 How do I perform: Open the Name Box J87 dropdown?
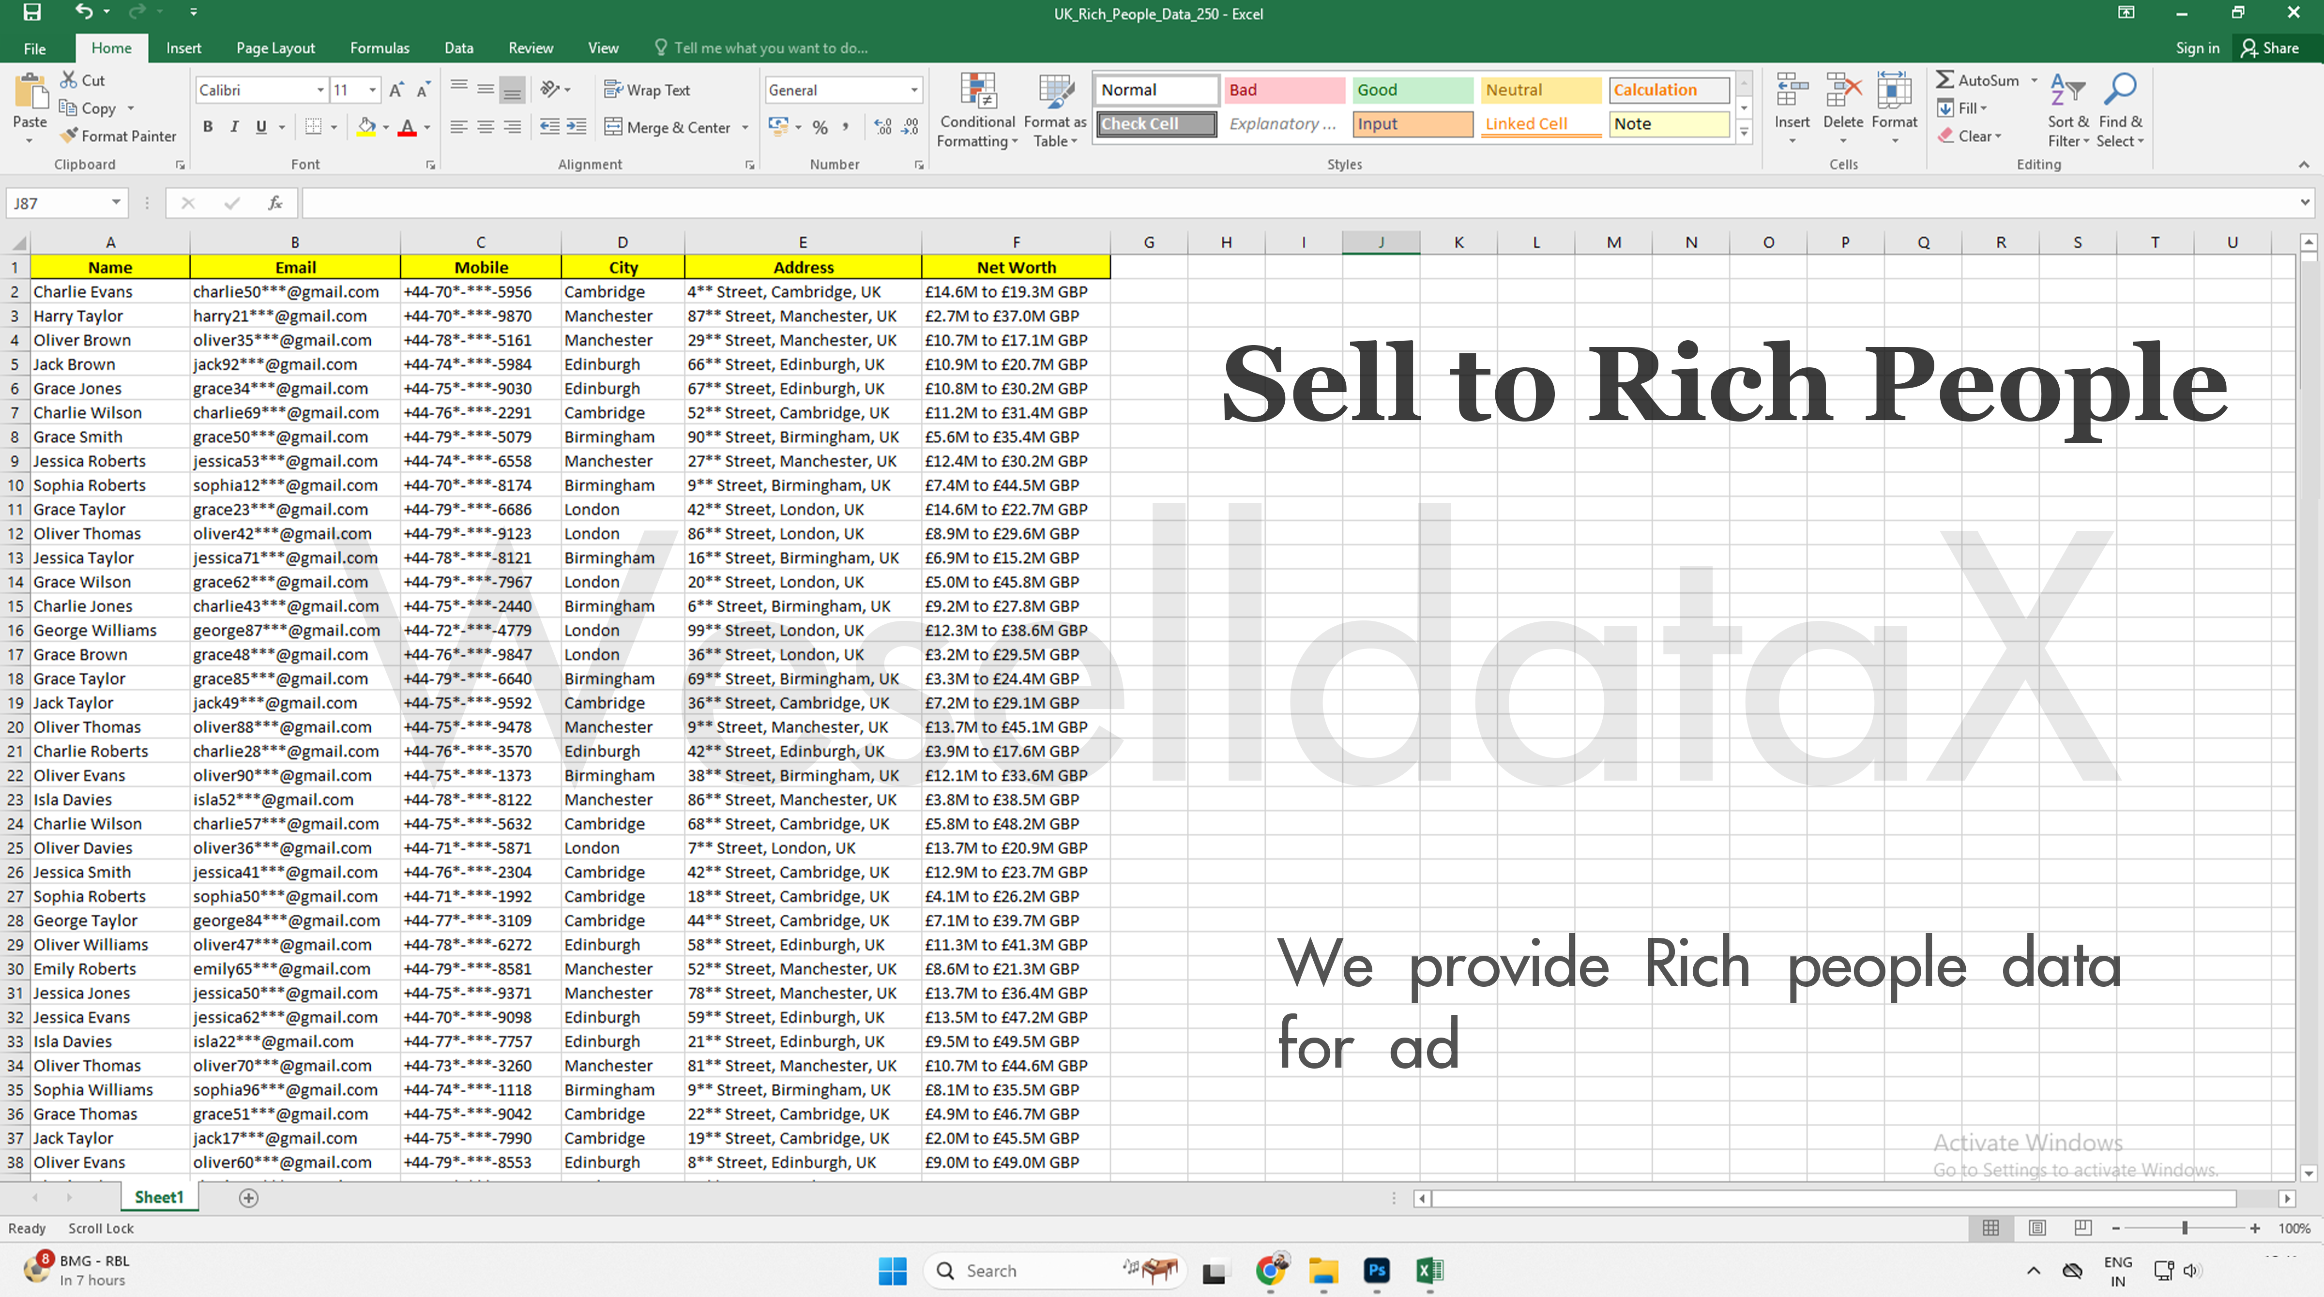pos(116,203)
